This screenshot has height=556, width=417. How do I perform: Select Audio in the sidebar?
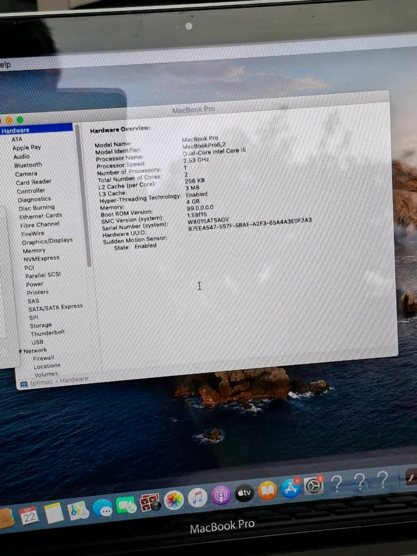(21, 157)
